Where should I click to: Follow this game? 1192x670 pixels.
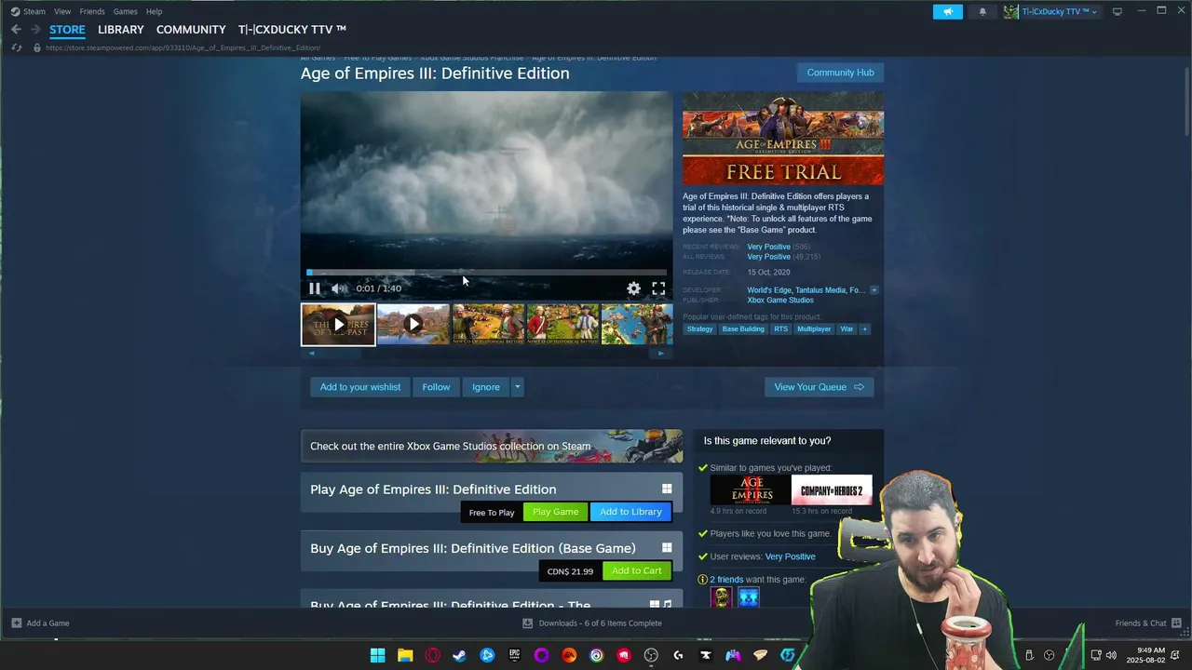(x=436, y=387)
